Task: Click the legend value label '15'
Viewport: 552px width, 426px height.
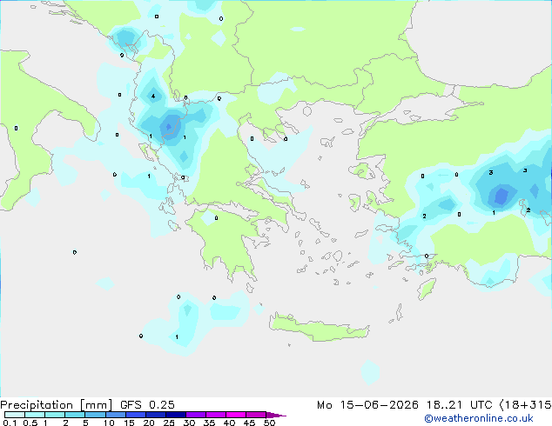Action: click(x=129, y=423)
